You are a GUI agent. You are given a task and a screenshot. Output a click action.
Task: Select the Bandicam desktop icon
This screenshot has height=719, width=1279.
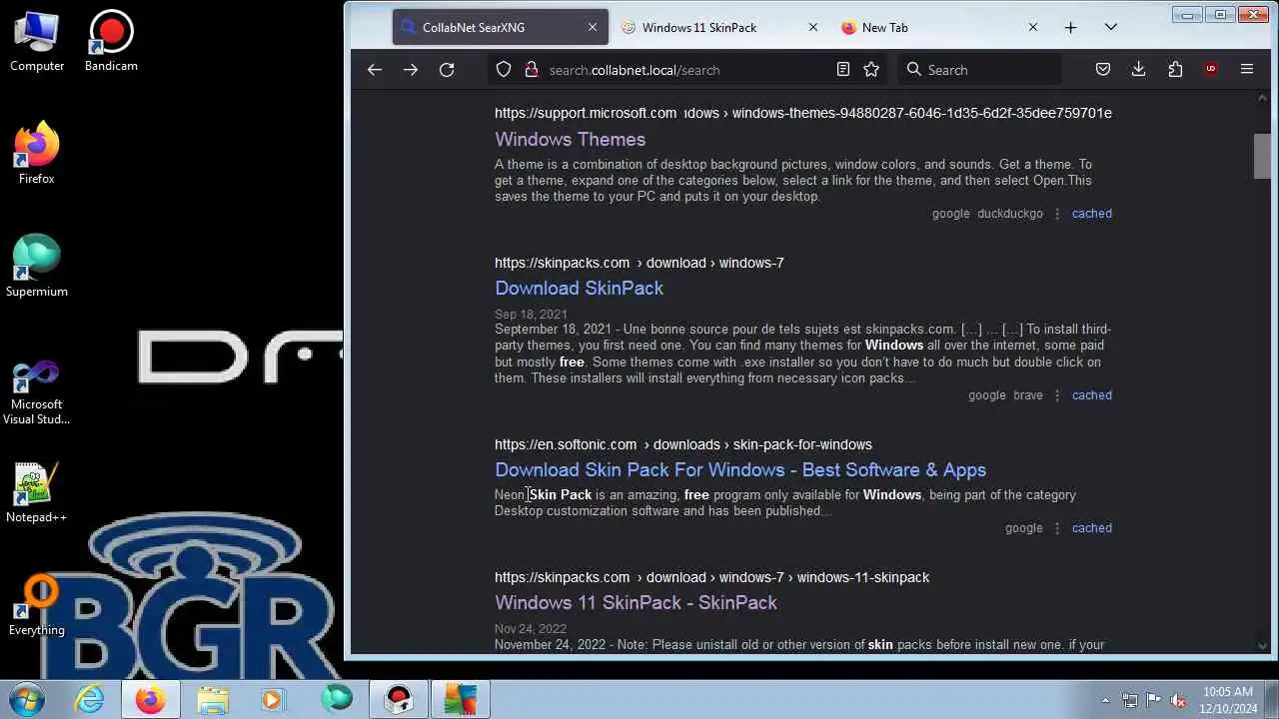111,42
